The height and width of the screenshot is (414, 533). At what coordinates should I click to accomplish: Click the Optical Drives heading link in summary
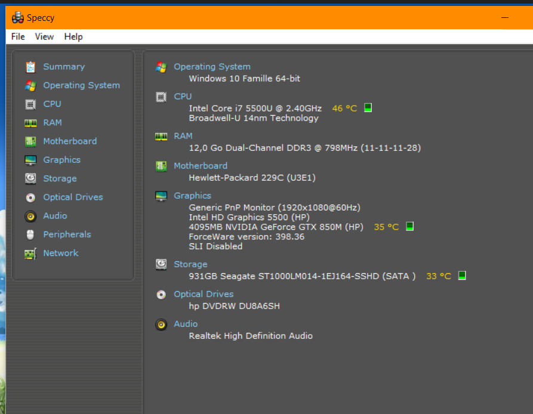tap(204, 295)
